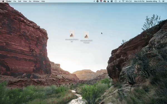
Task: Open the Danielle Alling user menu
Action: pyautogui.click(x=151, y=1)
